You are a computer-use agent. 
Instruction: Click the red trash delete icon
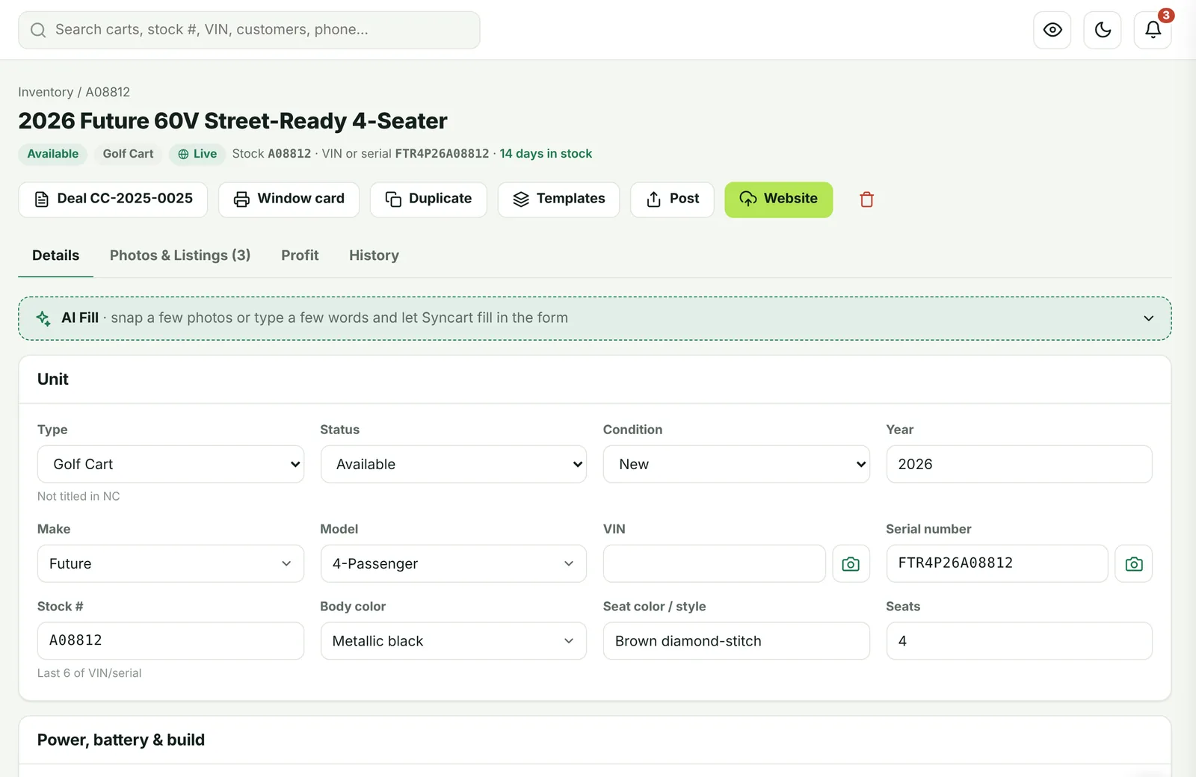[866, 199]
